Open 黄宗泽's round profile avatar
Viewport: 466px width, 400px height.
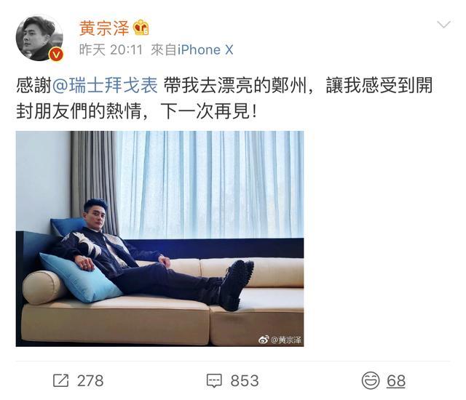point(39,37)
